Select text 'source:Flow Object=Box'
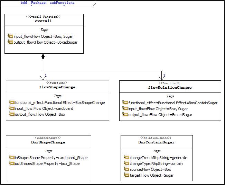The image size is (225, 185). tap(150, 169)
